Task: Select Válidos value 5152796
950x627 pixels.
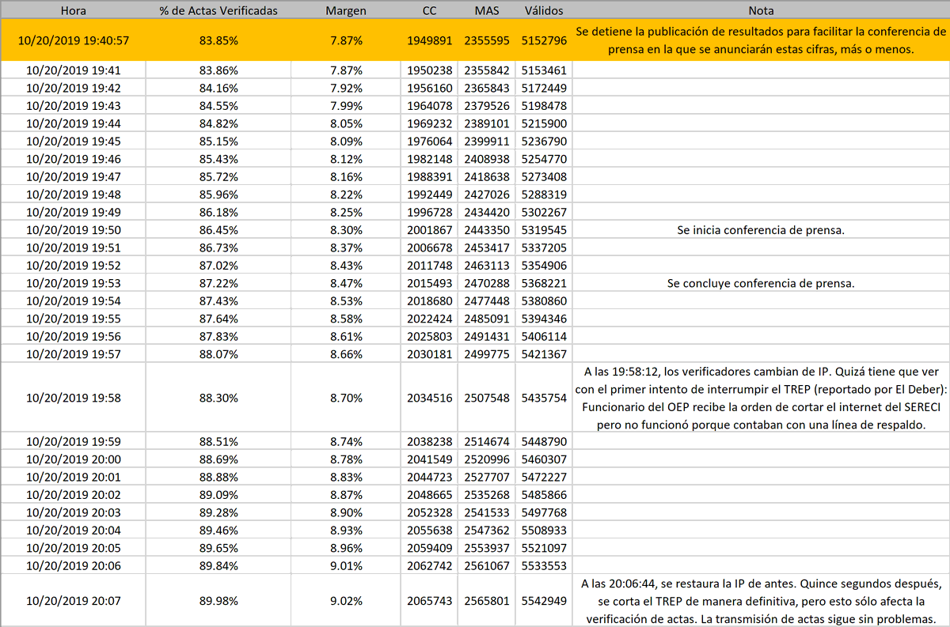Action: 543,40
